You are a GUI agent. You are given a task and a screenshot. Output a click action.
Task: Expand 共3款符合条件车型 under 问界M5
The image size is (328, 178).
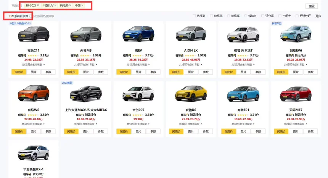click(86, 65)
